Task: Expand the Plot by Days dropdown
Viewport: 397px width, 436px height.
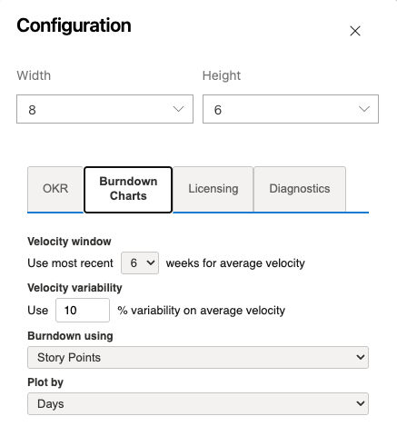Action: [x=198, y=403]
